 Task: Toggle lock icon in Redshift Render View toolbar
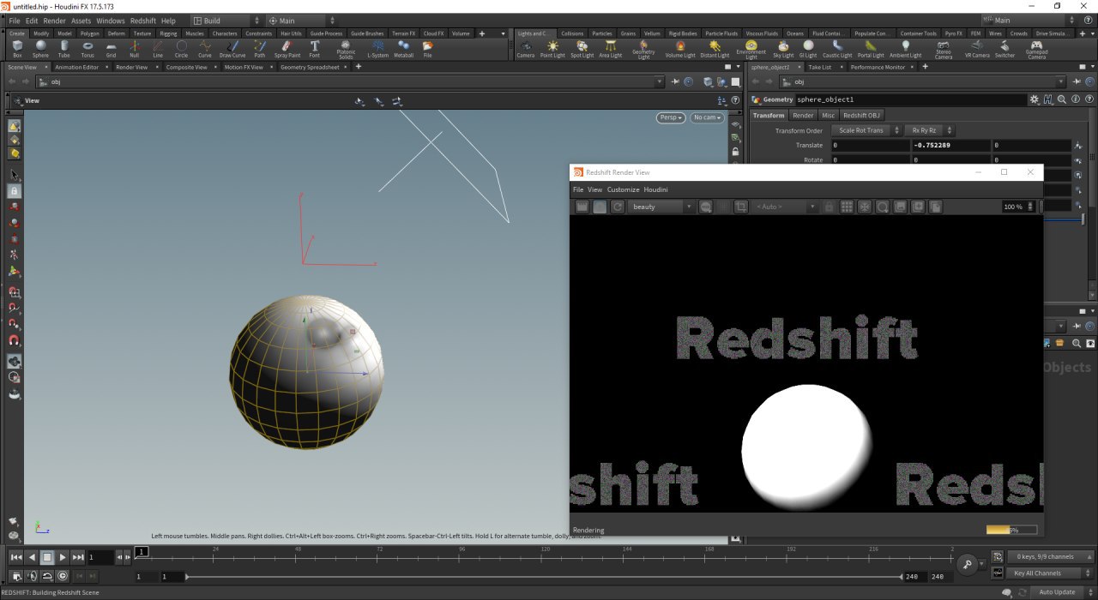tap(829, 207)
